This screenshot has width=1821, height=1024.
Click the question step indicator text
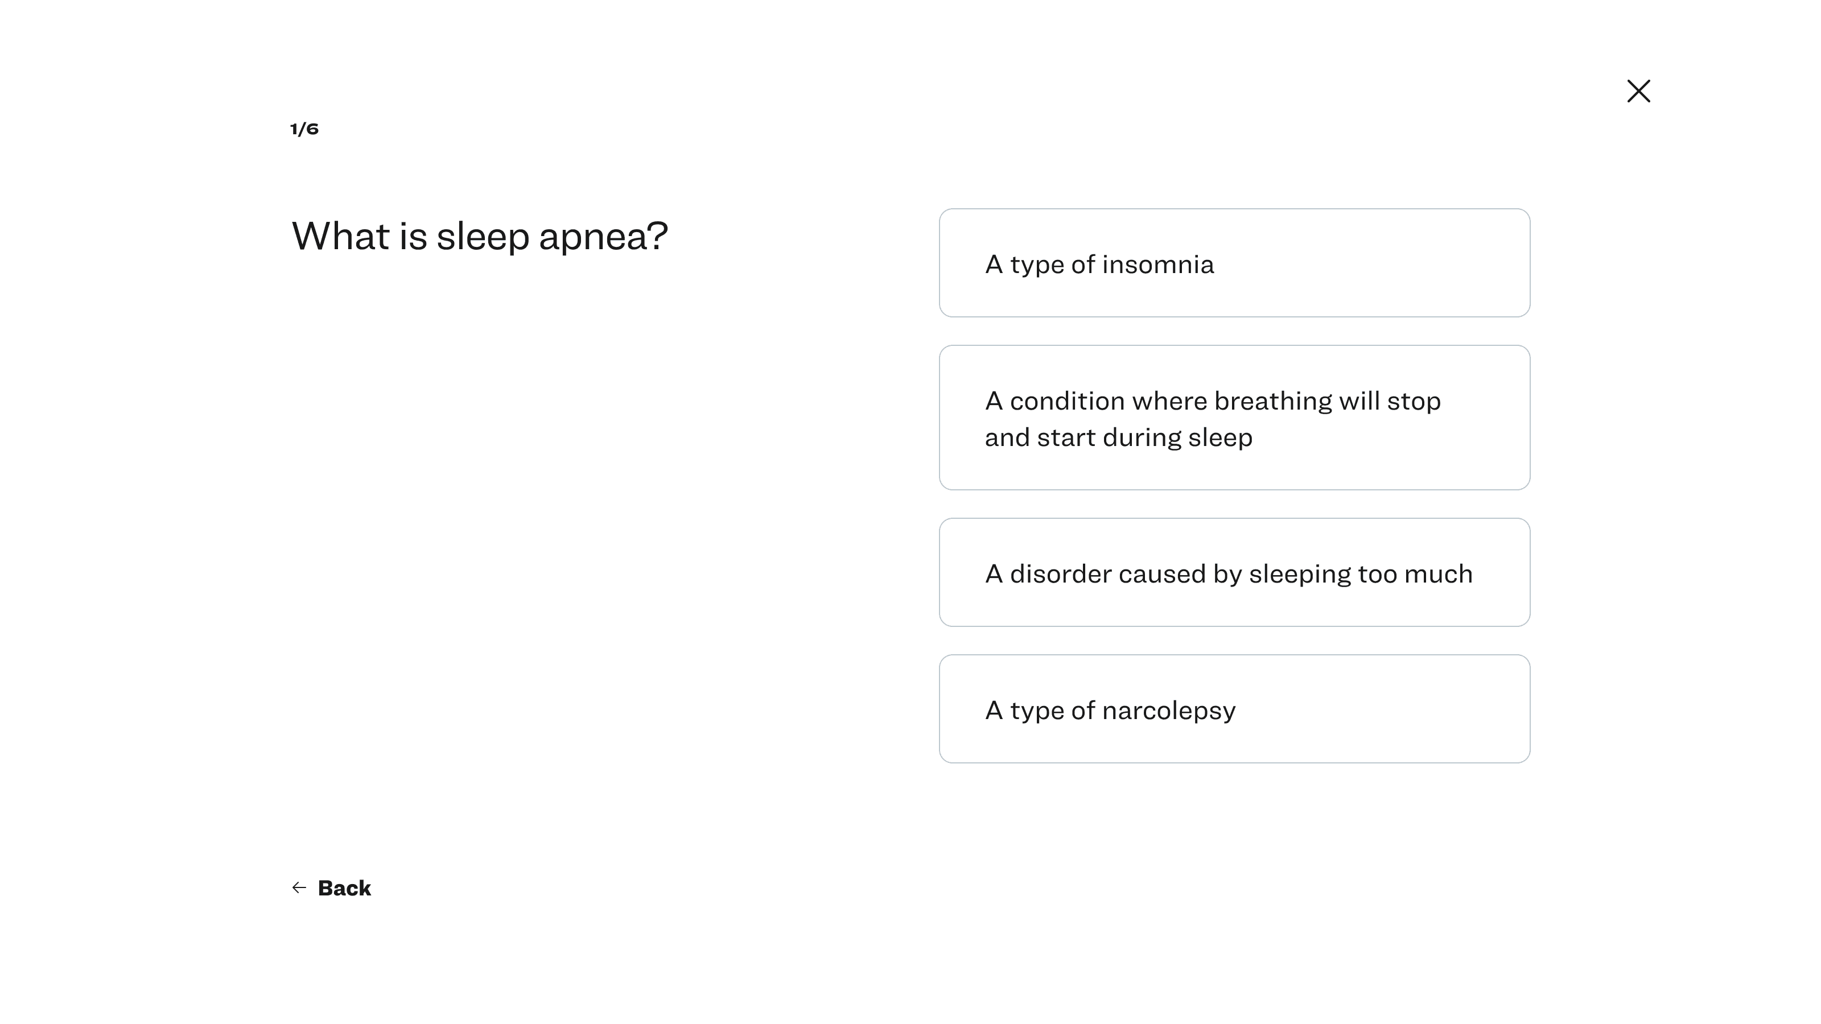pyautogui.click(x=304, y=129)
